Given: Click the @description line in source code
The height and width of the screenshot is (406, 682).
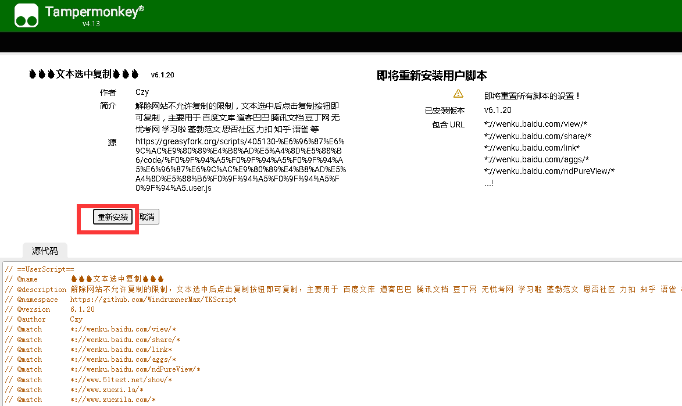Looking at the screenshot, I should 343,290.
